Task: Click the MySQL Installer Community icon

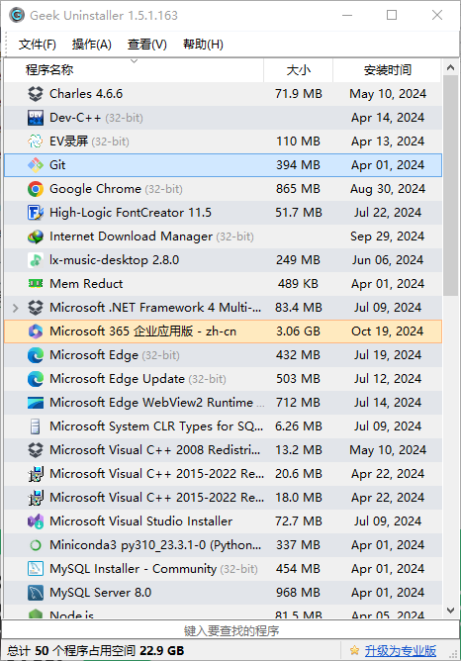Action: coord(36,569)
